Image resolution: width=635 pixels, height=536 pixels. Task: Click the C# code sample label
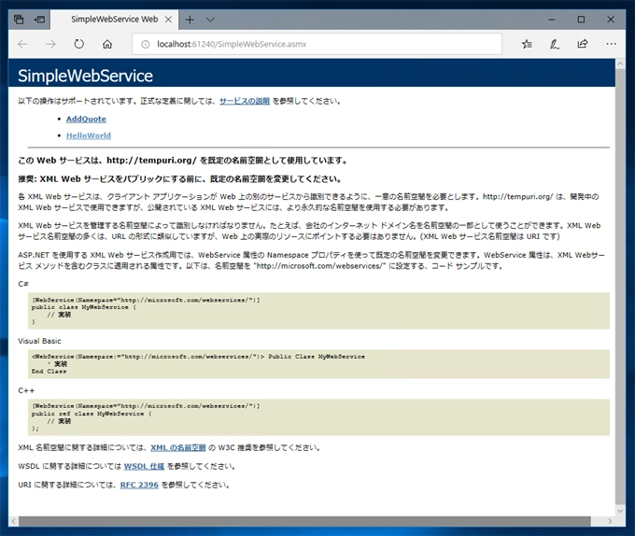tap(23, 284)
